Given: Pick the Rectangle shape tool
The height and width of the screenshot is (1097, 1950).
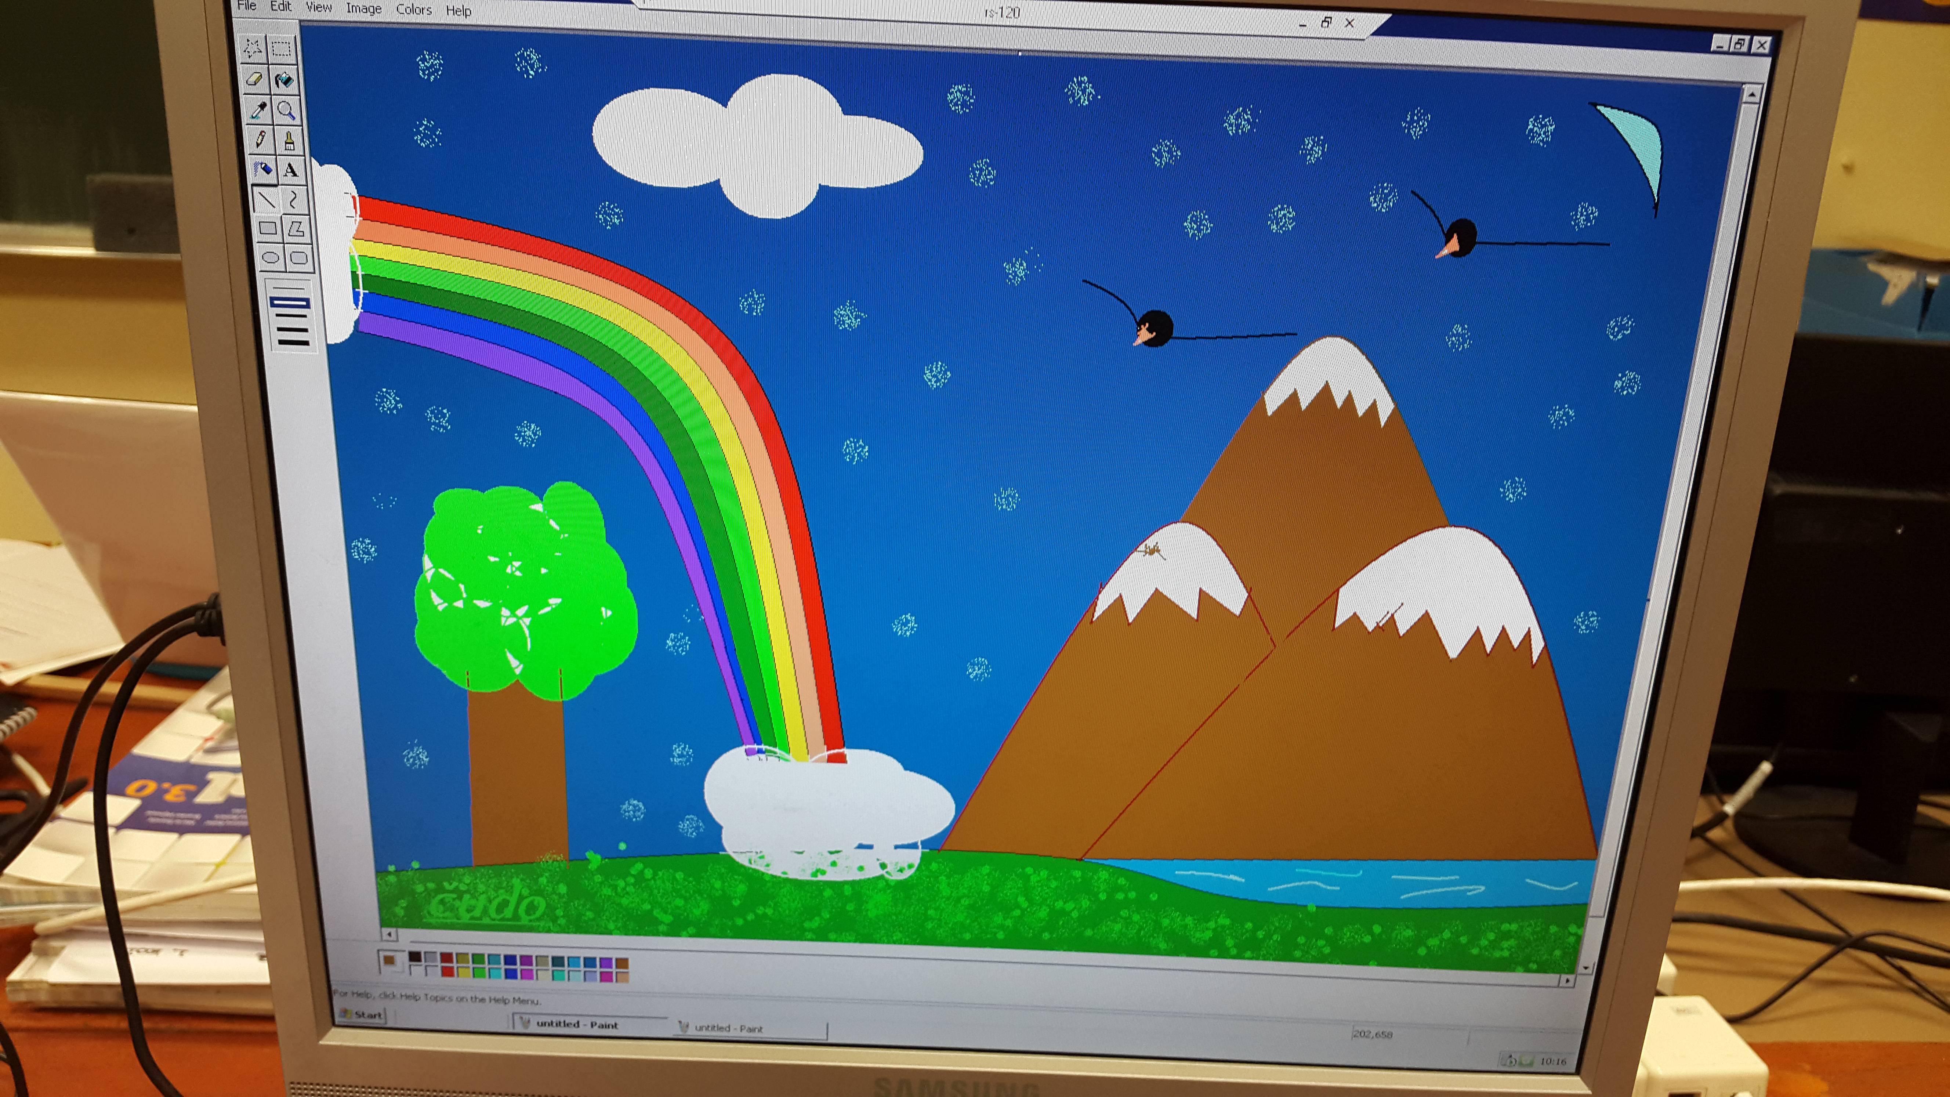Looking at the screenshot, I should (x=268, y=229).
